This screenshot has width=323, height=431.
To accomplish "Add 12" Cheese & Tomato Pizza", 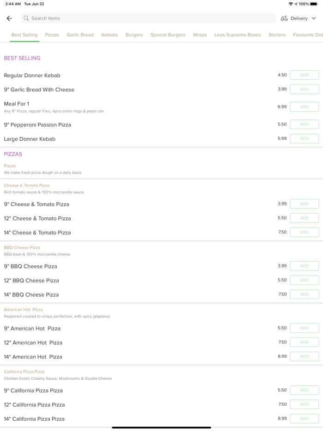I will pyautogui.click(x=304, y=218).
